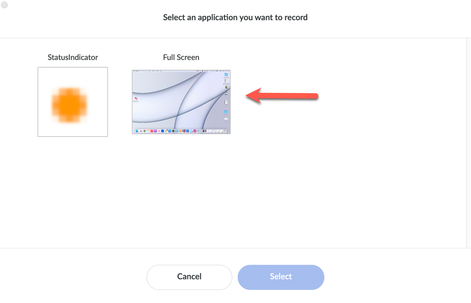The width and height of the screenshot is (471, 303).
Task: Confirm with the blue Select button
Action: 281,277
